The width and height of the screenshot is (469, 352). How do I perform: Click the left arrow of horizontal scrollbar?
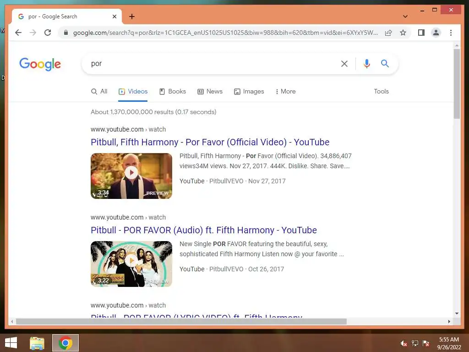click(x=12, y=321)
